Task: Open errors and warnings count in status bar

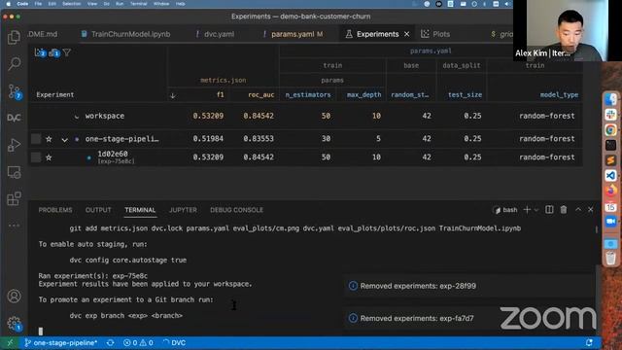Action: pyautogui.click(x=138, y=343)
